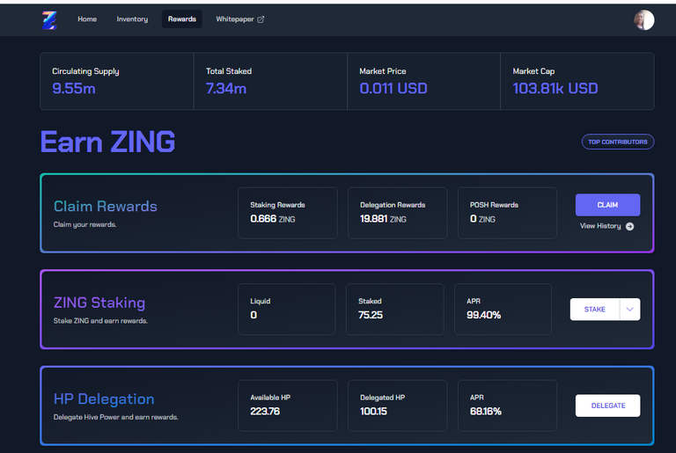Click POSH Rewards 0 ZING value

[482, 219]
